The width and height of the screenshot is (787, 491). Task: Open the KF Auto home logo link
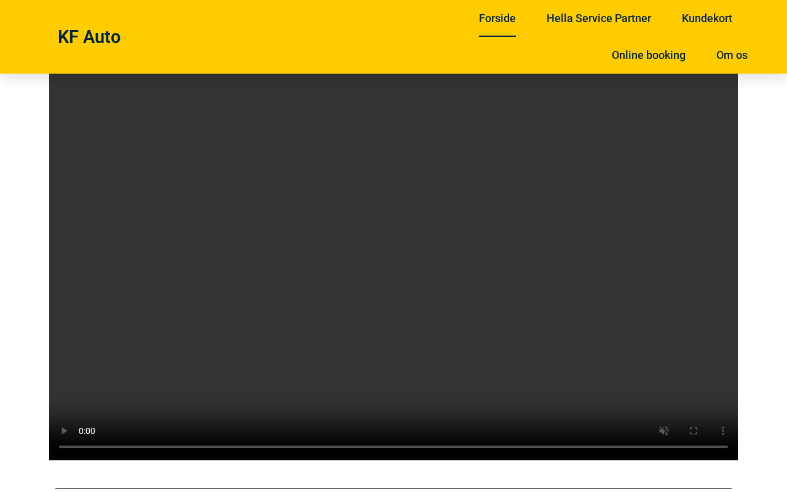click(x=89, y=37)
